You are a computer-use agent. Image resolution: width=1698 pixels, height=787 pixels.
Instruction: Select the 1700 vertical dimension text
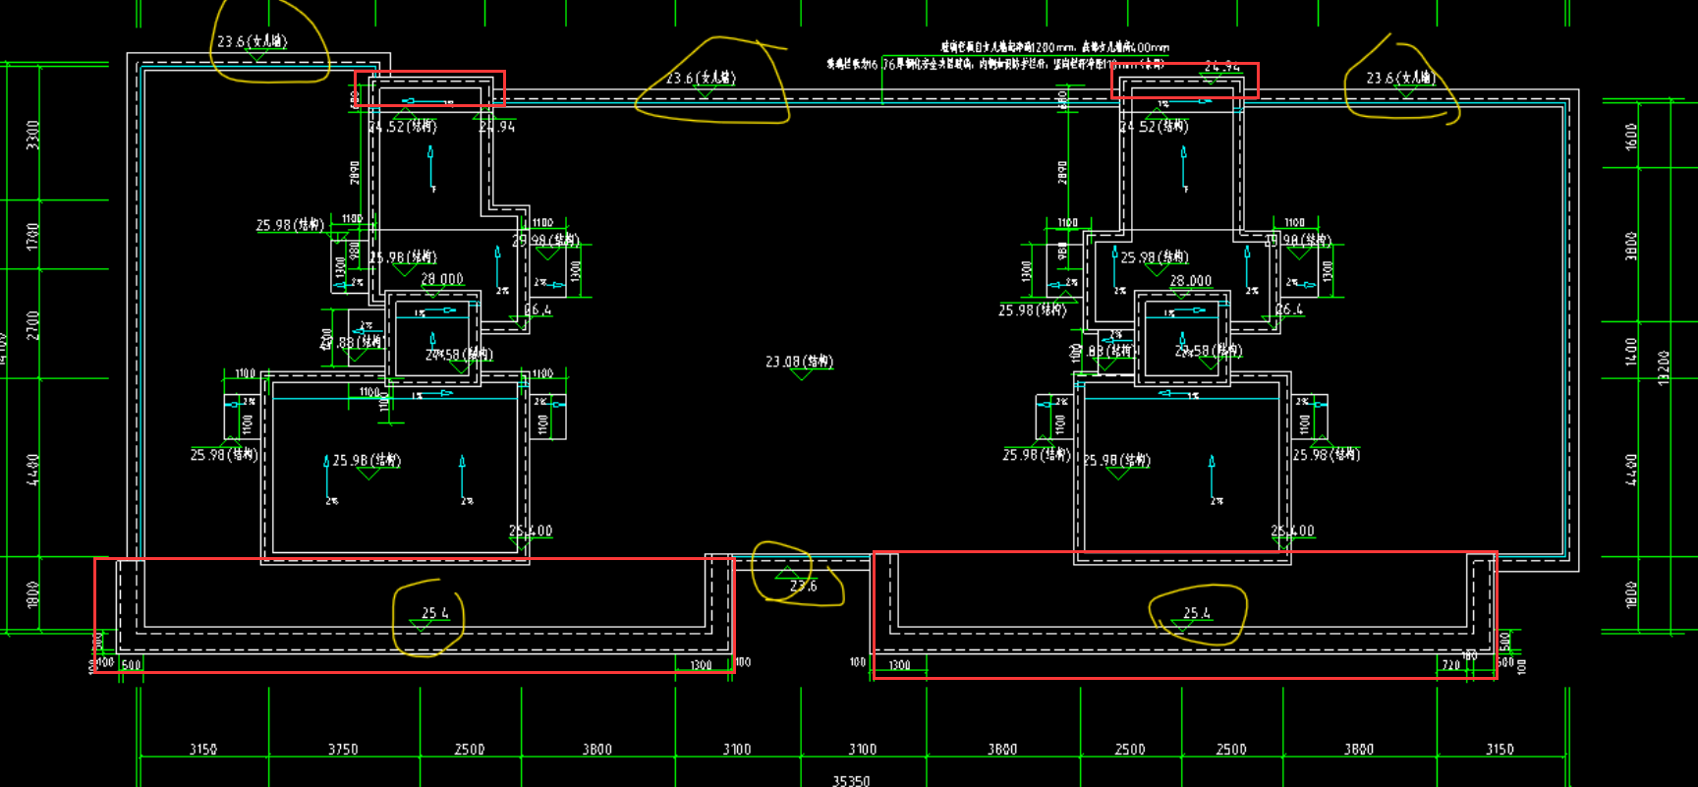pyautogui.click(x=32, y=236)
